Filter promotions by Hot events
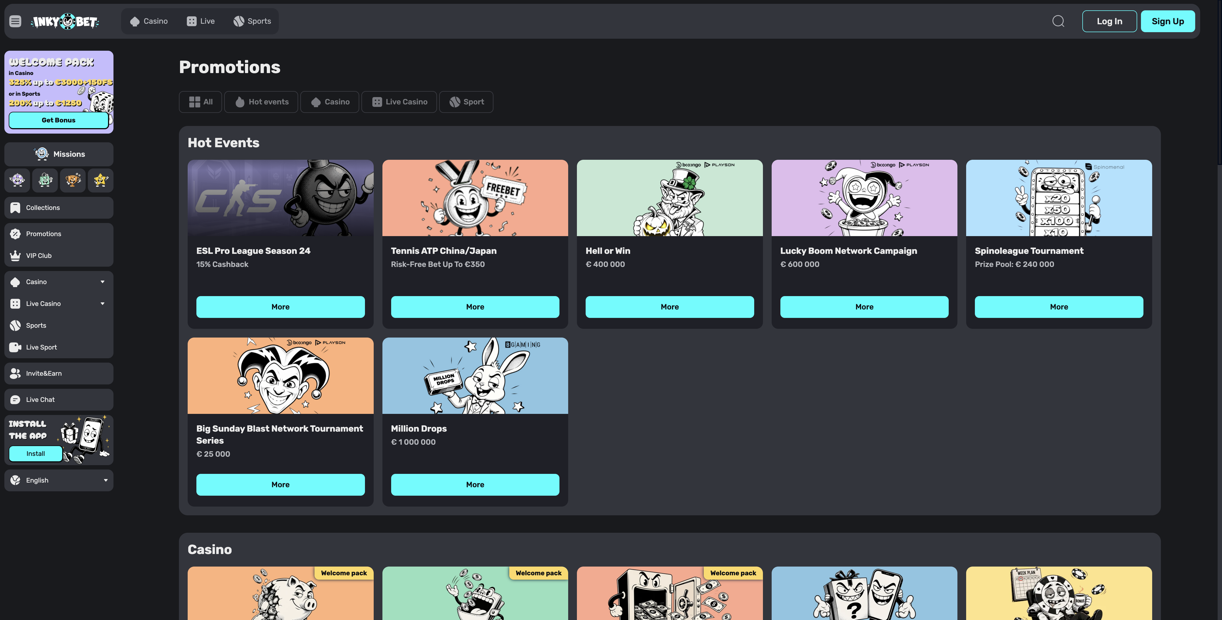 click(261, 102)
